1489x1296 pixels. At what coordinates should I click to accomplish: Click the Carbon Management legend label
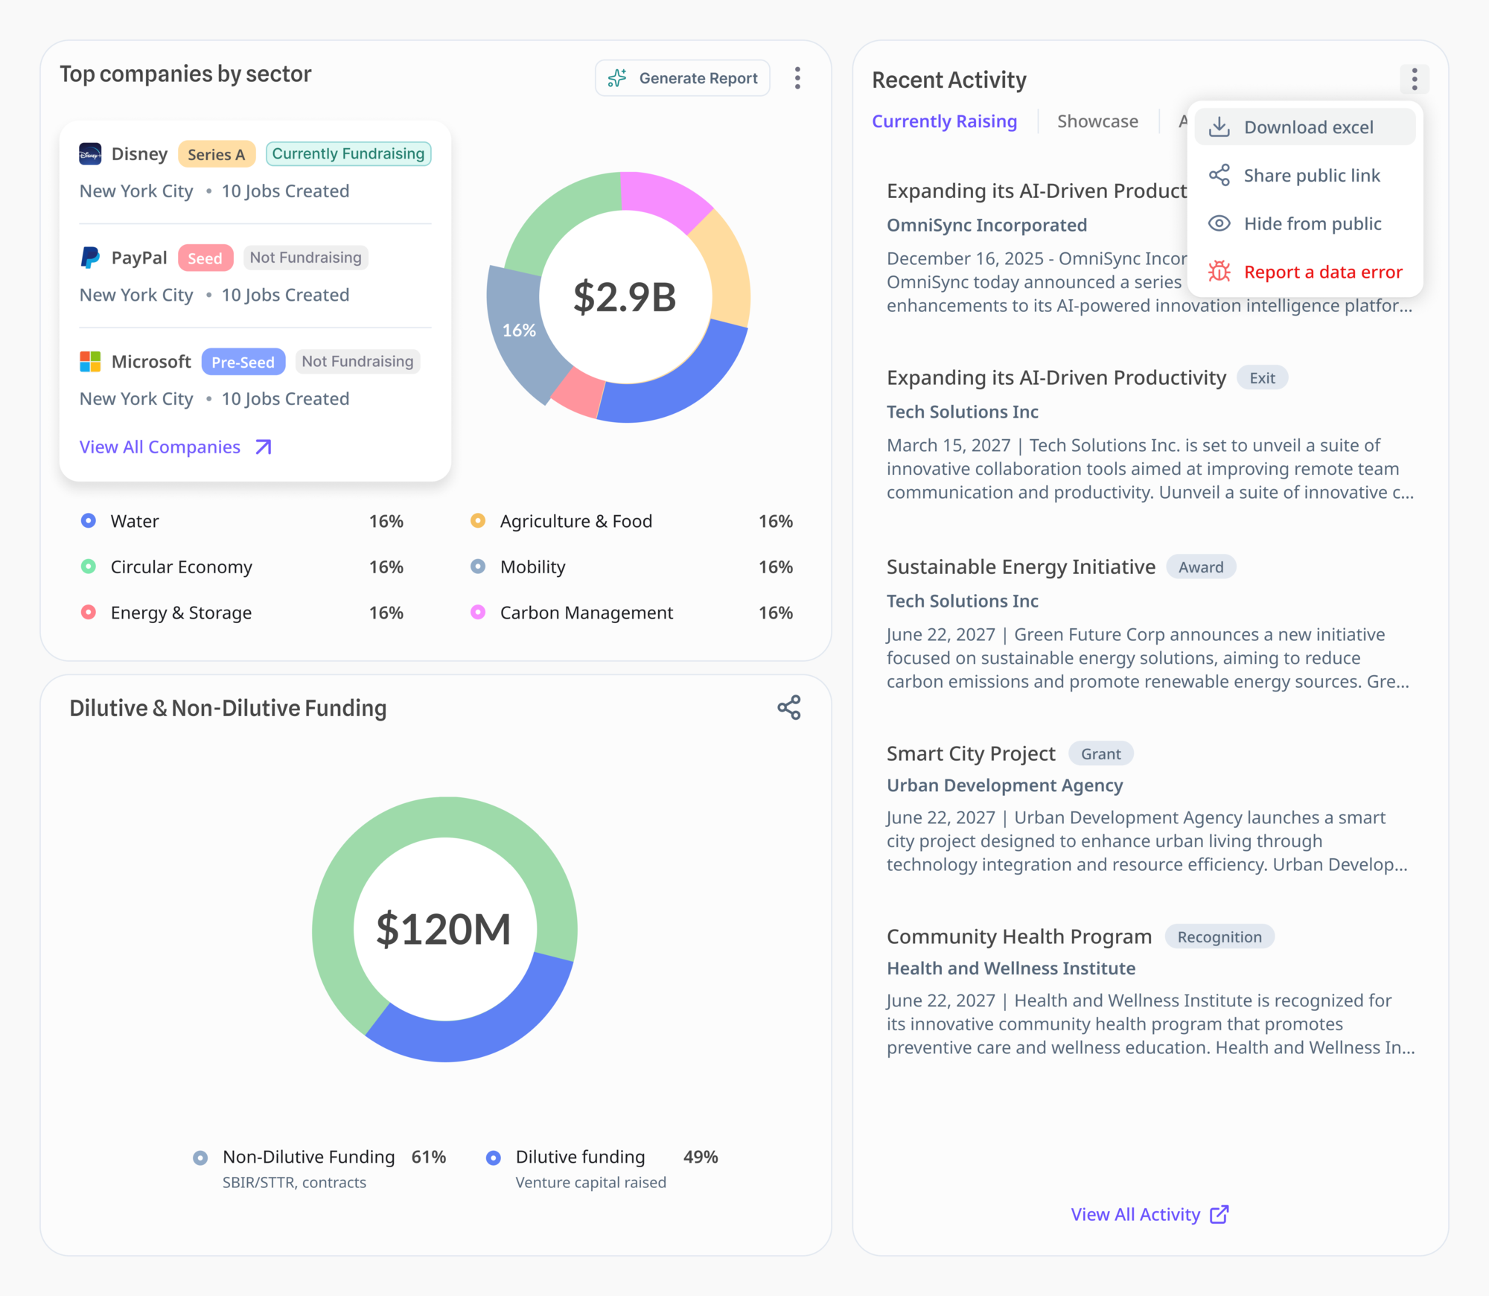point(587,613)
